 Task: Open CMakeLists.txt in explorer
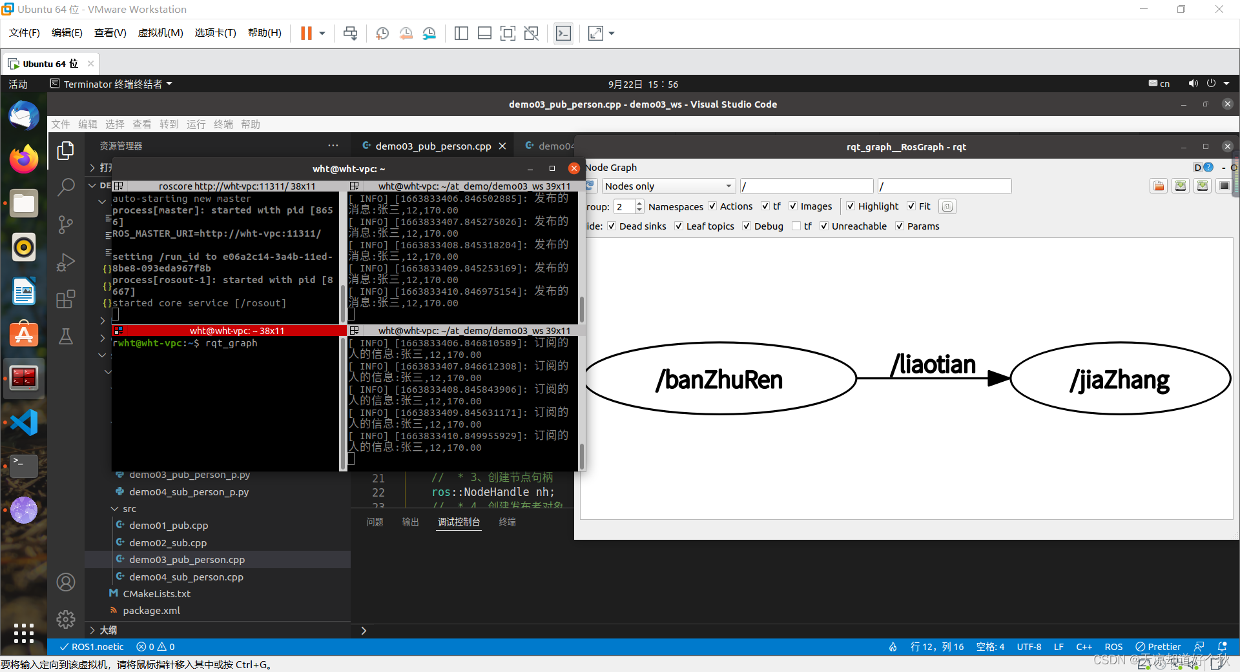(x=157, y=593)
